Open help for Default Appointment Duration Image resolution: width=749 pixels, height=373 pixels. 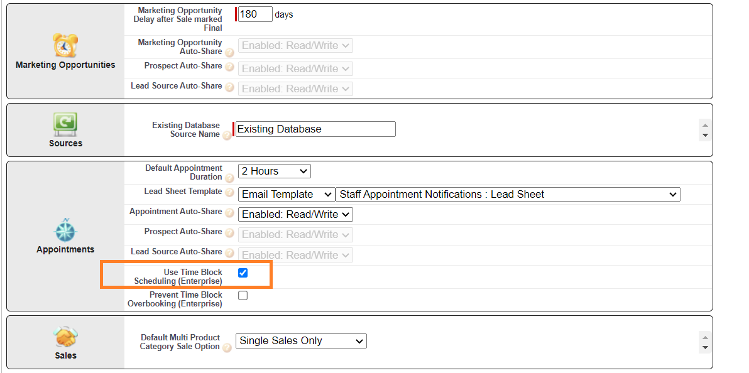pyautogui.click(x=229, y=178)
